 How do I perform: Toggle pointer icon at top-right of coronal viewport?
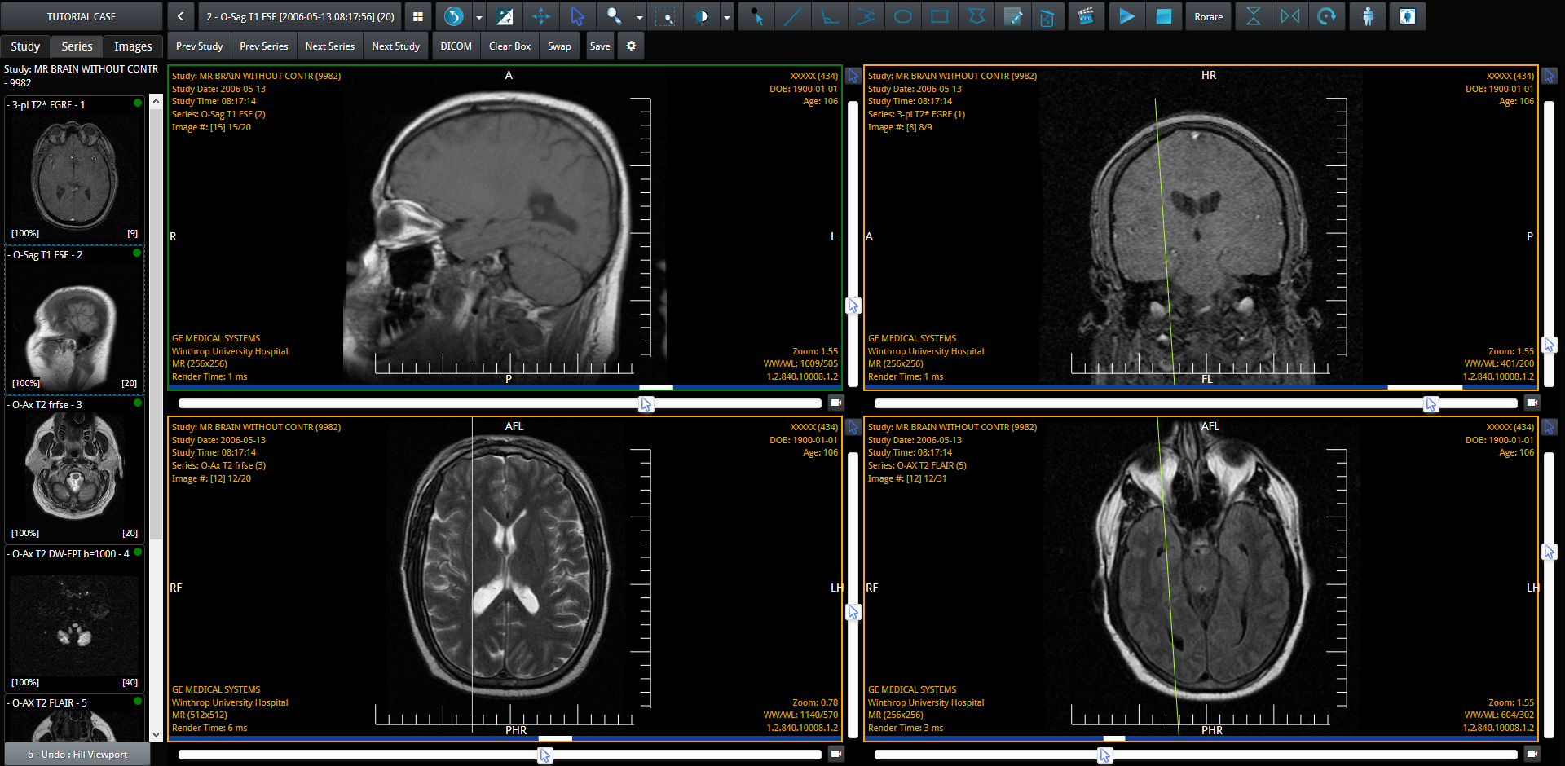[1549, 76]
